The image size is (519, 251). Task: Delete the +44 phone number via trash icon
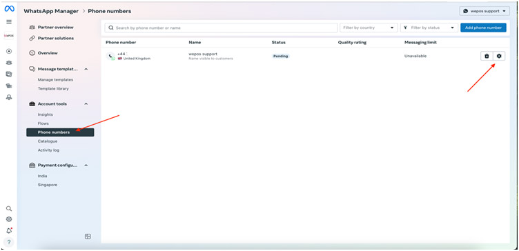pos(487,57)
